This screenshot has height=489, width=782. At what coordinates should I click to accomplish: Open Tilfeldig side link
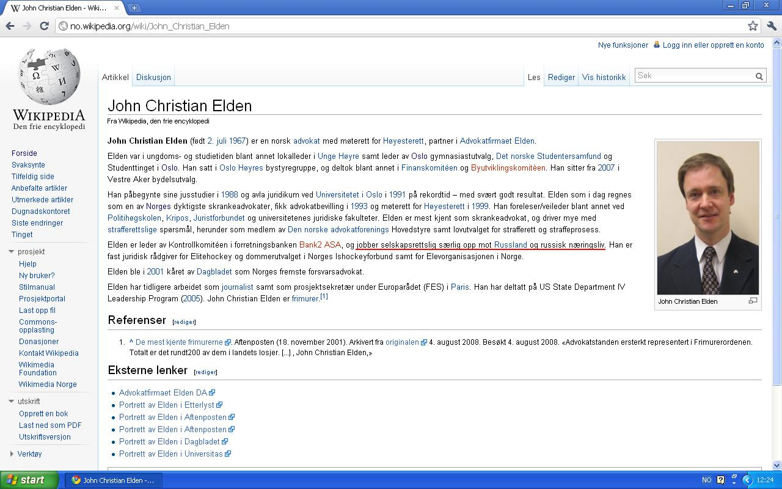pos(33,177)
